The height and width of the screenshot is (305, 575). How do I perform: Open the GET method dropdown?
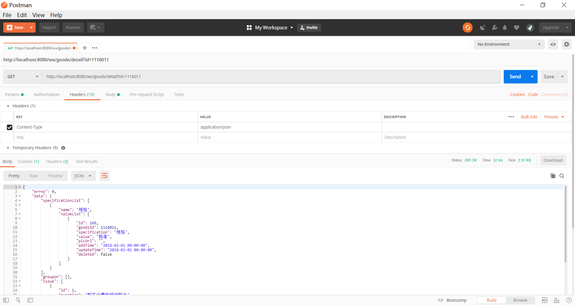(23, 77)
